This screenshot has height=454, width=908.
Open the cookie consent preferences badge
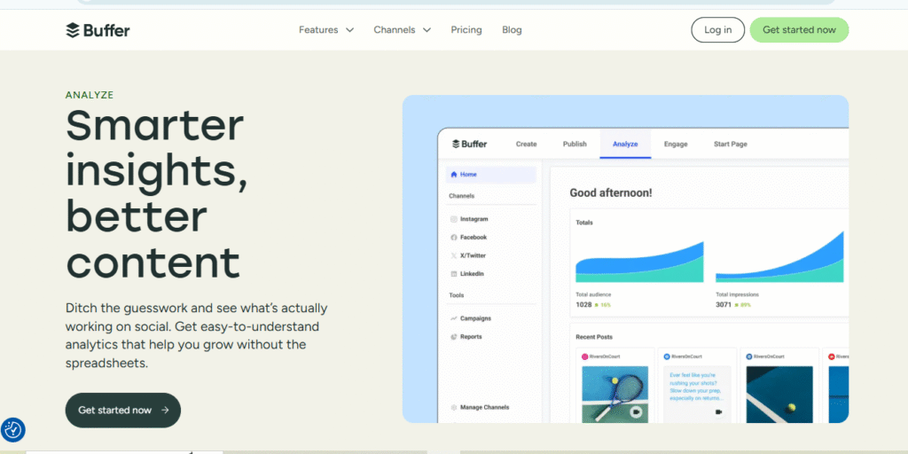point(12,430)
